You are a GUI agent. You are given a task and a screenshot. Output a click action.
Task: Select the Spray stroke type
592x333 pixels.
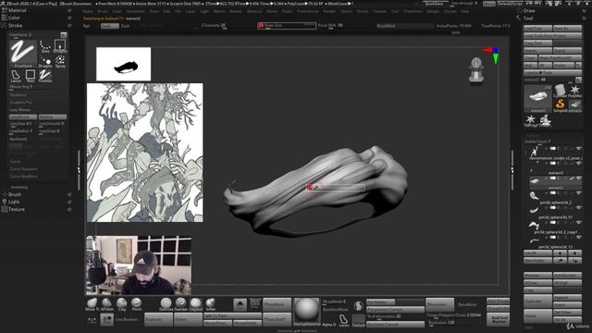click(x=60, y=62)
